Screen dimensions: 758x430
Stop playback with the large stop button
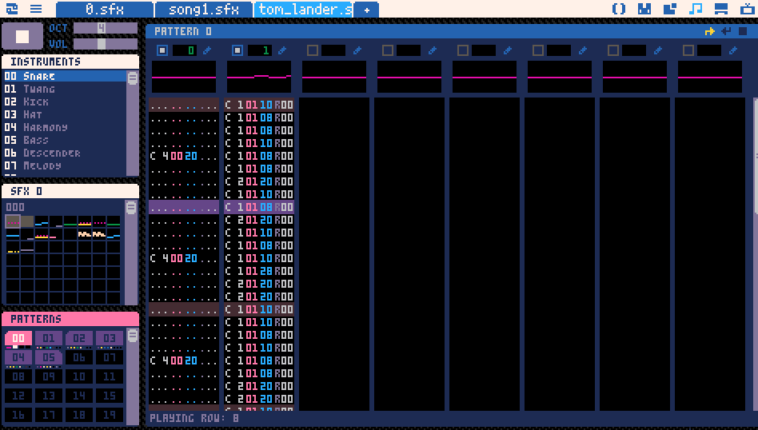click(x=22, y=36)
